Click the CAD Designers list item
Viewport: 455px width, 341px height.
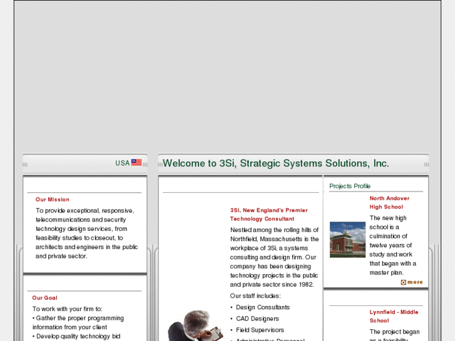point(257,318)
